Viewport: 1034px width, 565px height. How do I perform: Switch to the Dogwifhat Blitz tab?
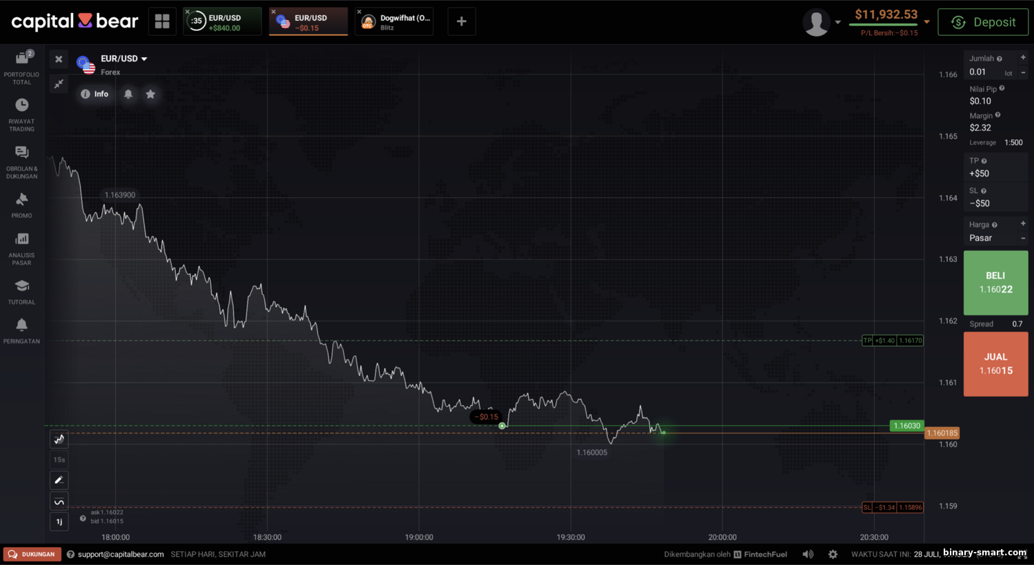click(394, 22)
